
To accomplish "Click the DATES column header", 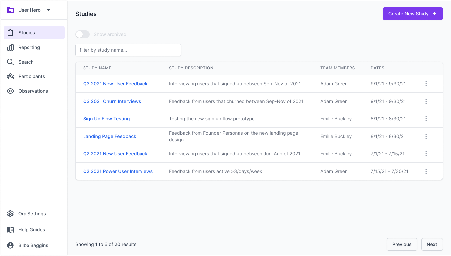I will [377, 68].
